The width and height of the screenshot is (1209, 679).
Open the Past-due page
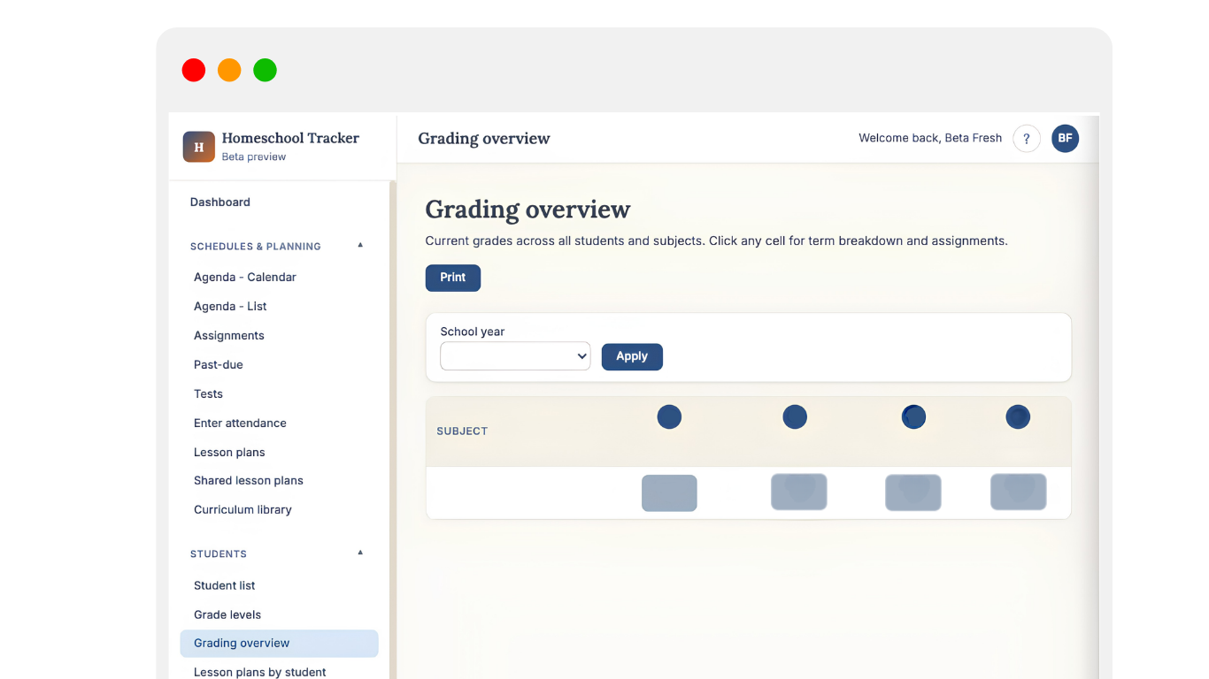point(219,365)
